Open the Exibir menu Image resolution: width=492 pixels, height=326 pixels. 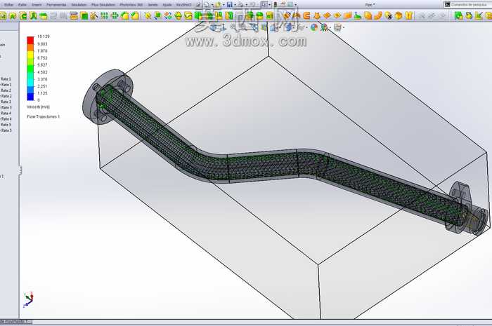(22, 5)
